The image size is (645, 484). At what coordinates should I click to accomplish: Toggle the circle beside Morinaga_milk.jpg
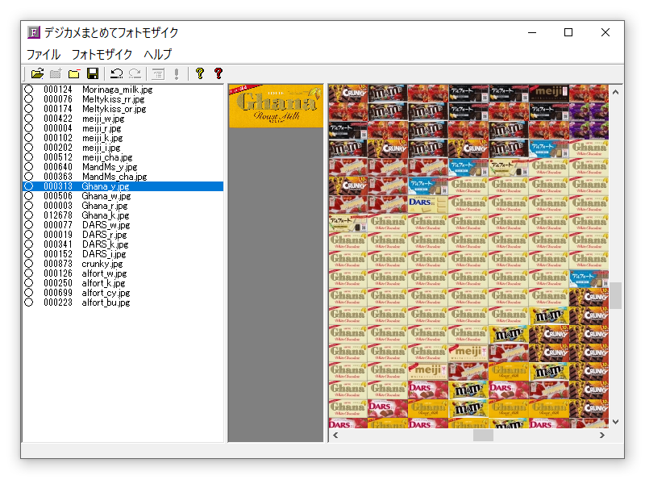(x=28, y=90)
